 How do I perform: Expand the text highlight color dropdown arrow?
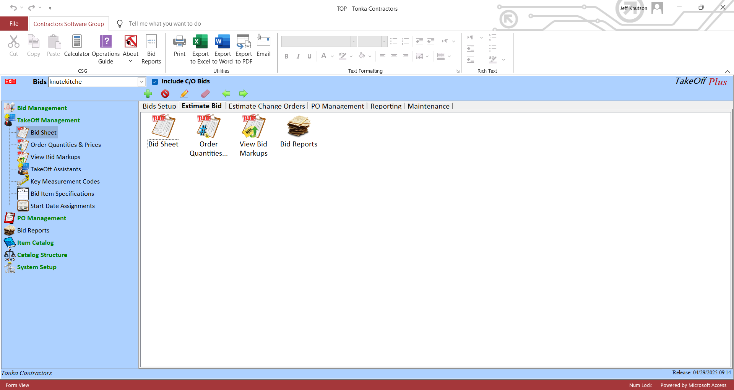click(x=351, y=56)
